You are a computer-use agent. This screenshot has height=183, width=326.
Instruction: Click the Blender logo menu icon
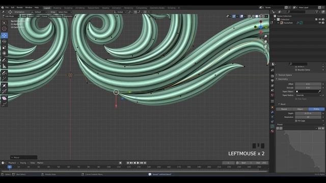coord(3,8)
